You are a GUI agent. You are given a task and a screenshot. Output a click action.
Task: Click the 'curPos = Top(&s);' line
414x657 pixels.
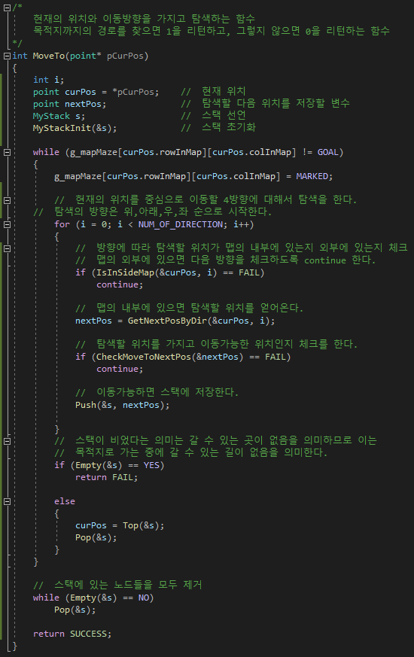pyautogui.click(x=120, y=525)
